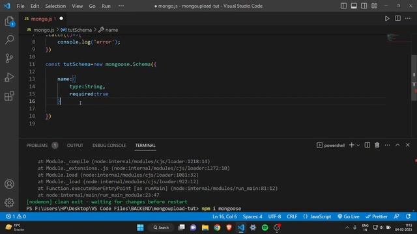
Task: Click Prettier status item
Action: (377, 216)
